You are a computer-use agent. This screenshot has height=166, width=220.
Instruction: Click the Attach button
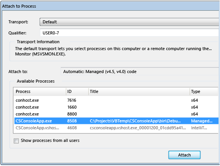[184, 155]
